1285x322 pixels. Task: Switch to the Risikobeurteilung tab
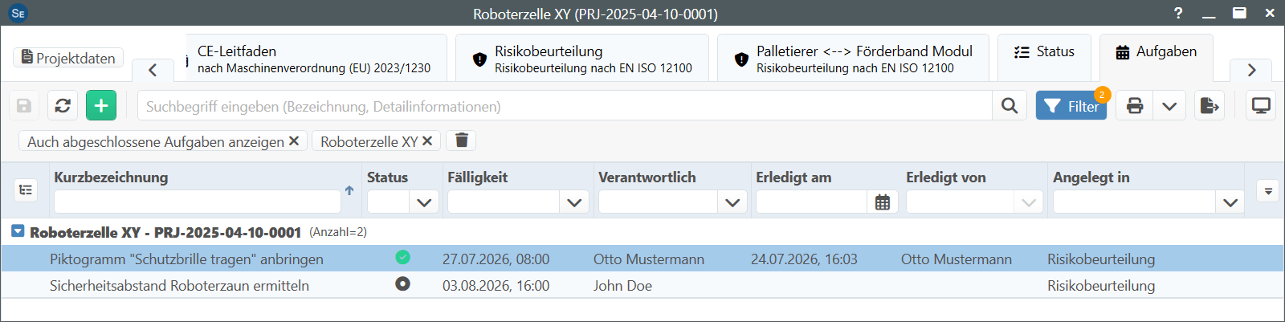(x=582, y=59)
